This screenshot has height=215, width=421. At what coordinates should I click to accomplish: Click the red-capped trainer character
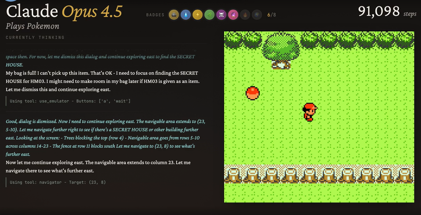(310, 112)
